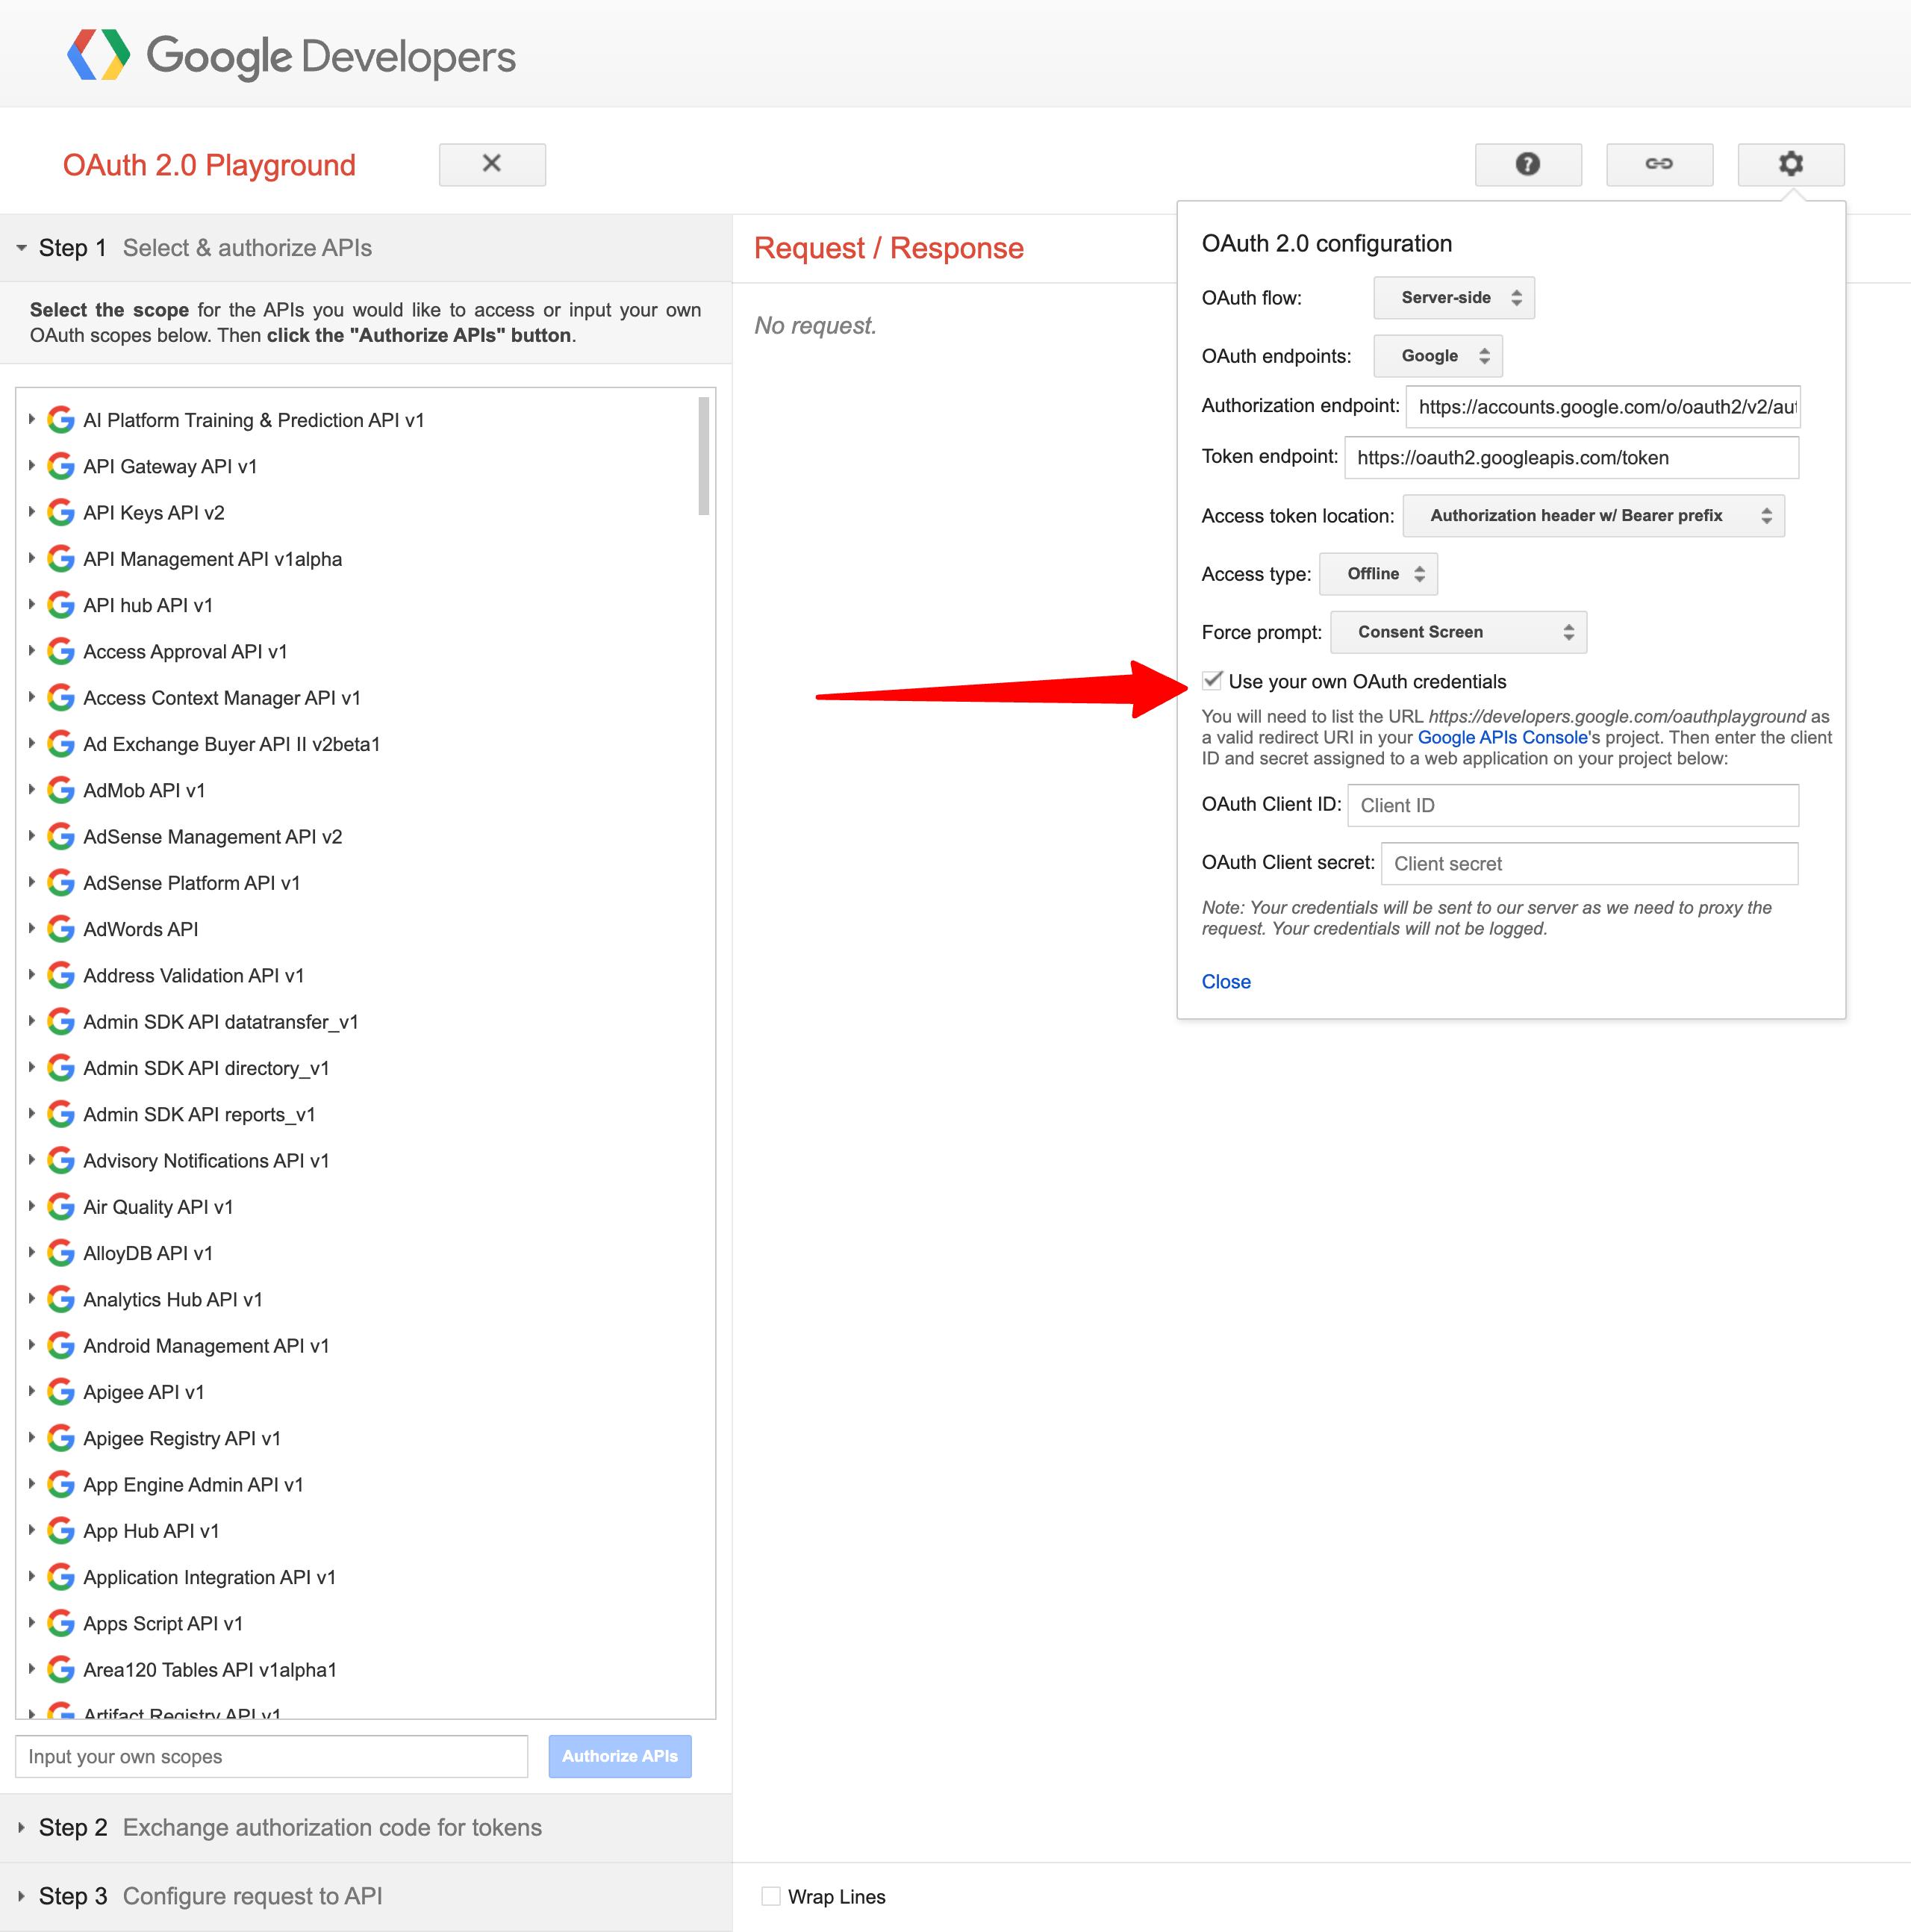
Task: Click the Google icon next to AdMob API v1
Action: [x=61, y=790]
